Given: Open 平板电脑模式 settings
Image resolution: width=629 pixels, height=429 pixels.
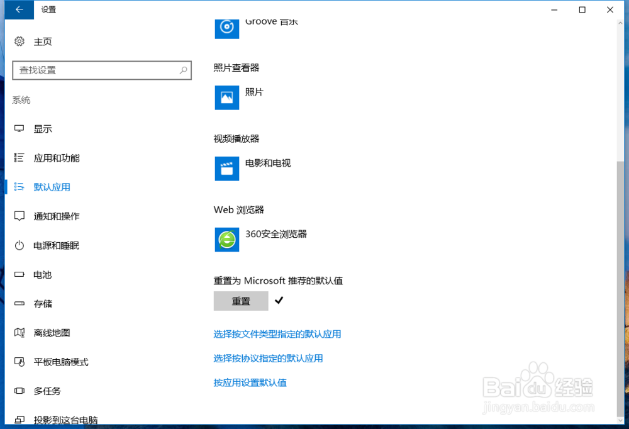Looking at the screenshot, I should [61, 362].
